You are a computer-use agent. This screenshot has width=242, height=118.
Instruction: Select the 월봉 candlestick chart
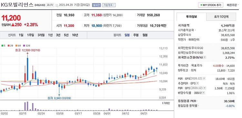(x=145, y=35)
